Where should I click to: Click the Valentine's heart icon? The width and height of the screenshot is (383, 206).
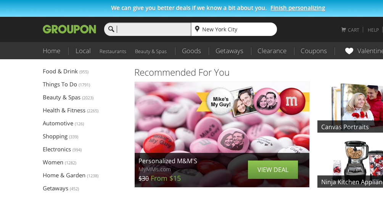[349, 51]
